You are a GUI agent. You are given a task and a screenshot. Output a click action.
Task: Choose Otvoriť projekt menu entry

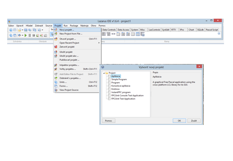pos(77,39)
